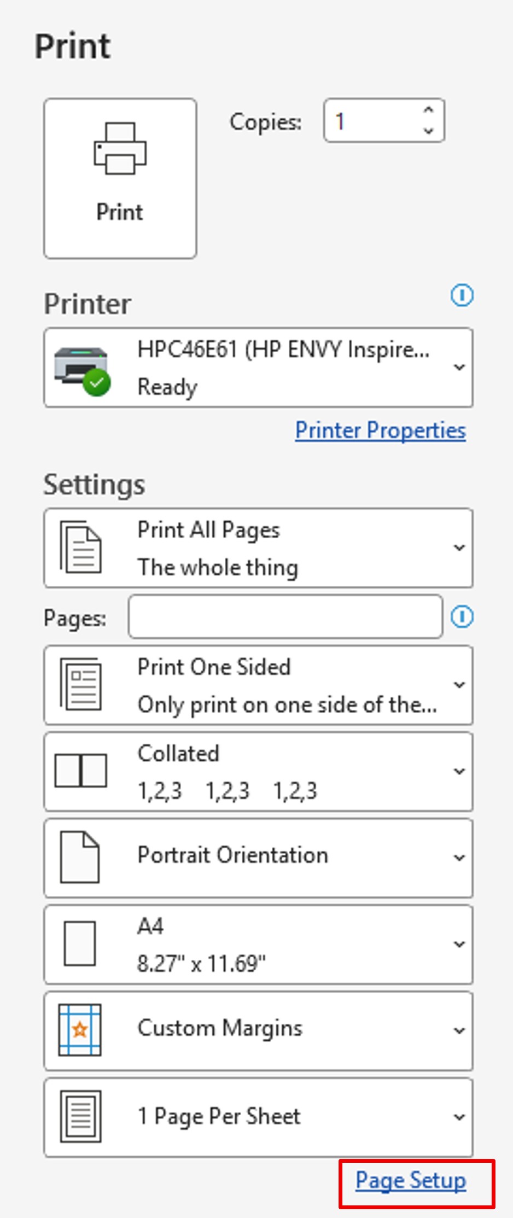Image resolution: width=513 pixels, height=1218 pixels.
Task: Open the Print All Pages dropdown
Action: (259, 548)
